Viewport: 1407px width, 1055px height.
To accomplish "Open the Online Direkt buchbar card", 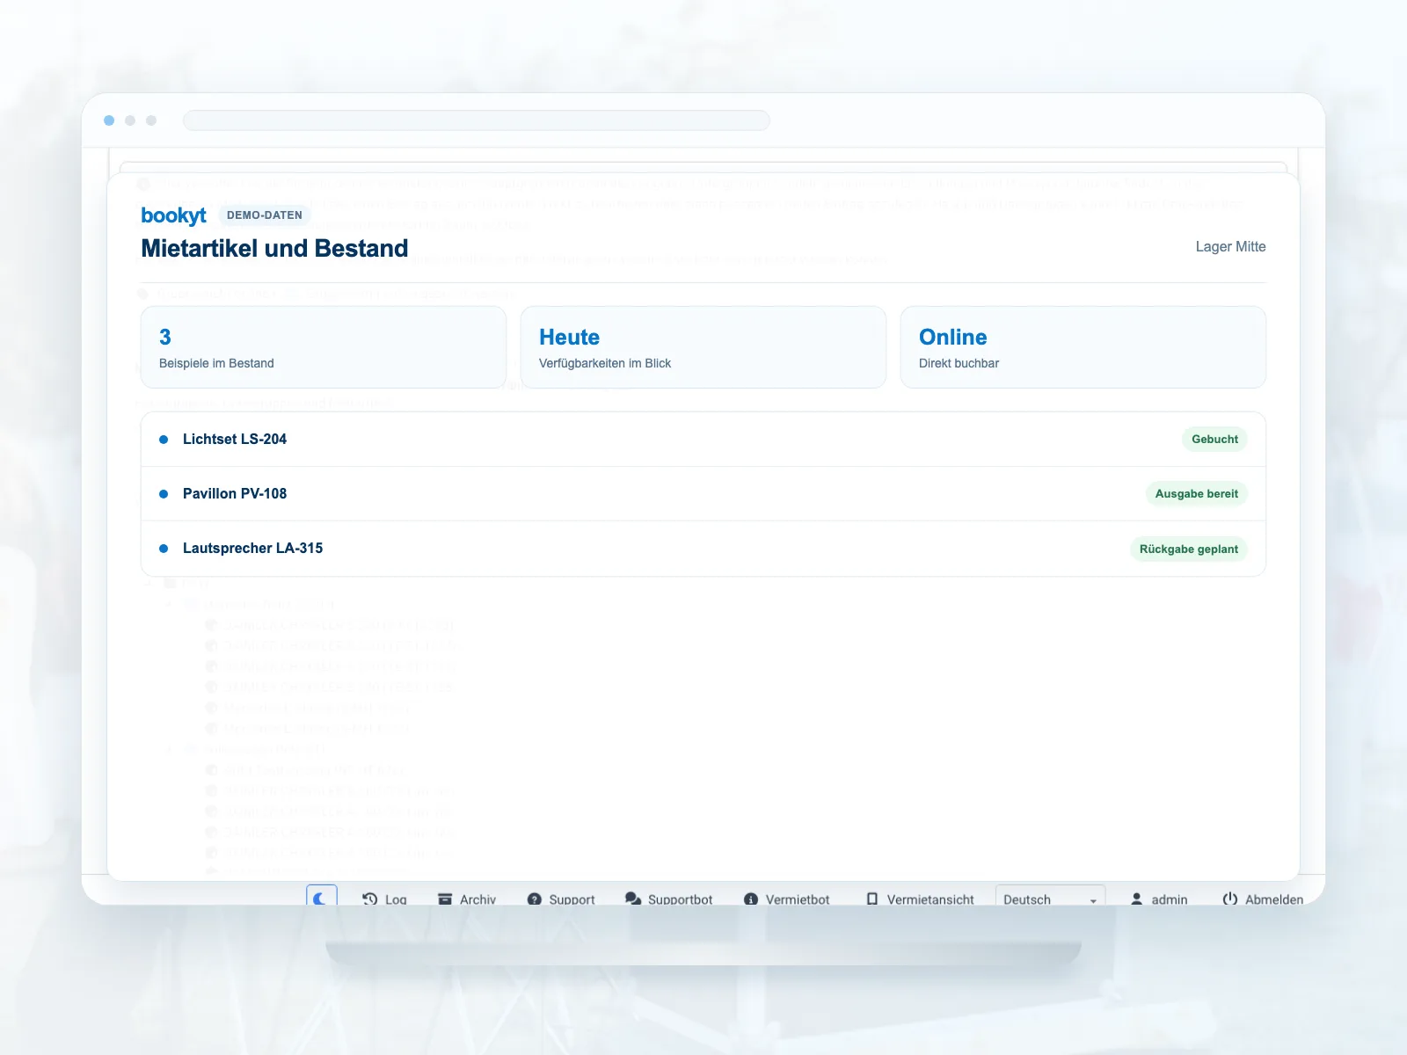I will 1083,347.
